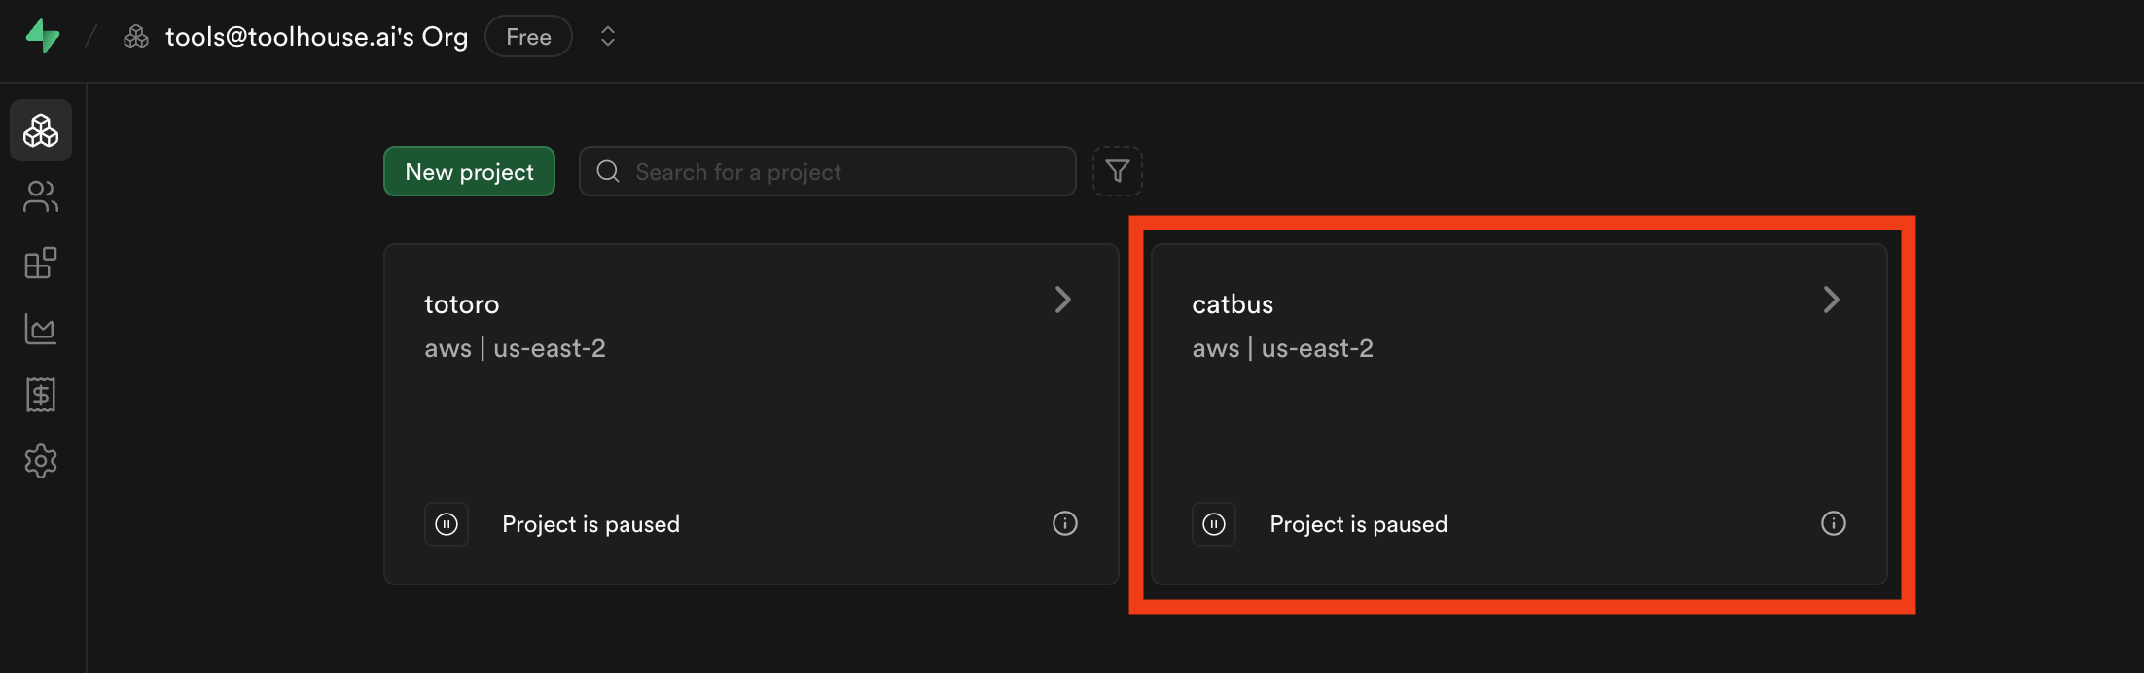This screenshot has height=673, width=2144.
Task: Click the Supabase lightning bolt logo
Action: click(x=43, y=37)
